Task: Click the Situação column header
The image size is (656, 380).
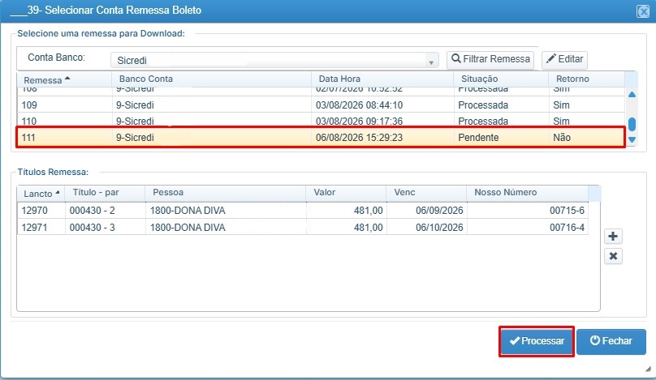Action: click(x=501, y=79)
